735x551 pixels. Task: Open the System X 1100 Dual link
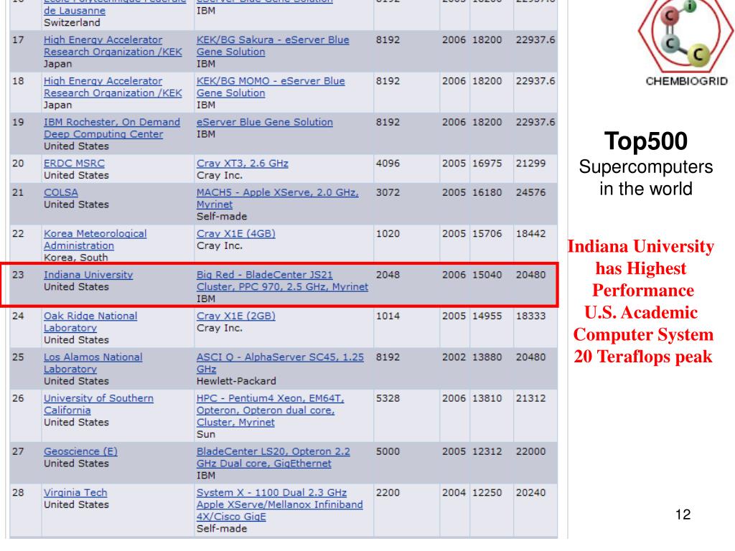click(279, 504)
